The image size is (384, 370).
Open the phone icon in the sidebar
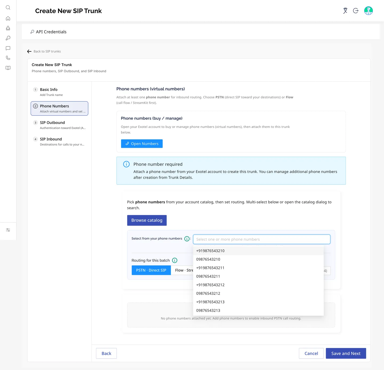[x=8, y=58]
